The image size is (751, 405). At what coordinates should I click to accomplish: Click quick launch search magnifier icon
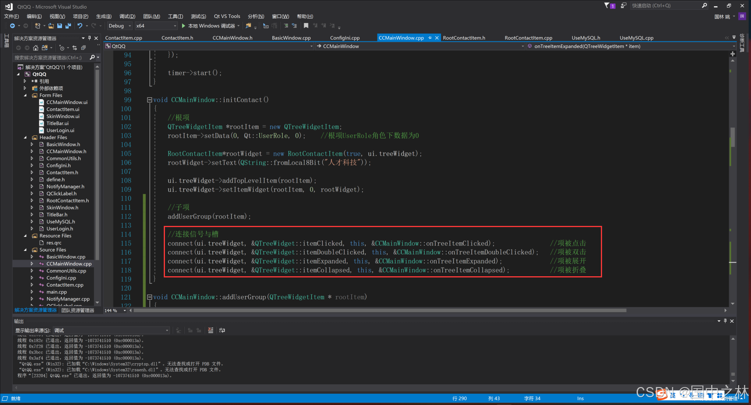(x=704, y=5)
